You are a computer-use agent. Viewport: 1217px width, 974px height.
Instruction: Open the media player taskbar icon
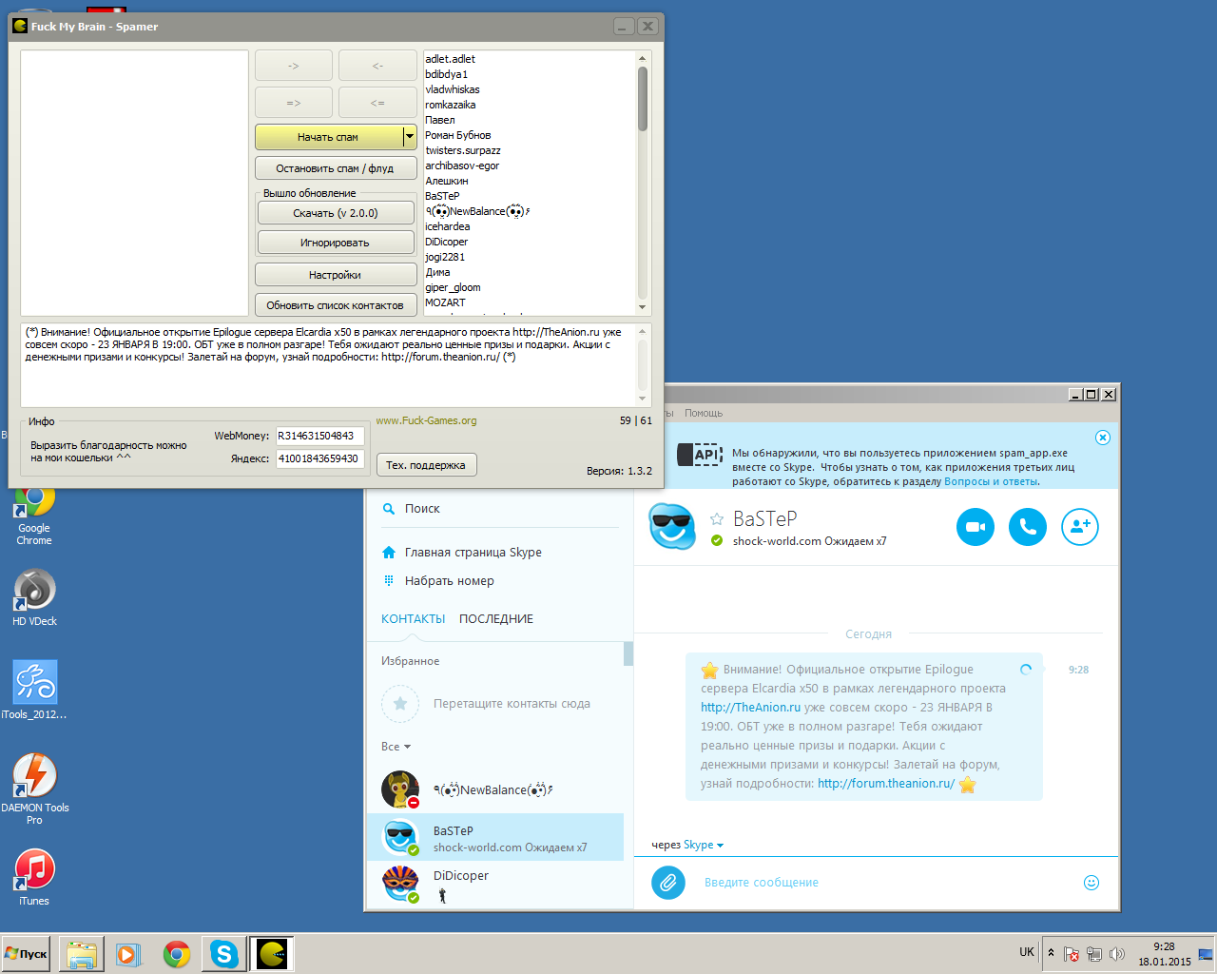127,954
